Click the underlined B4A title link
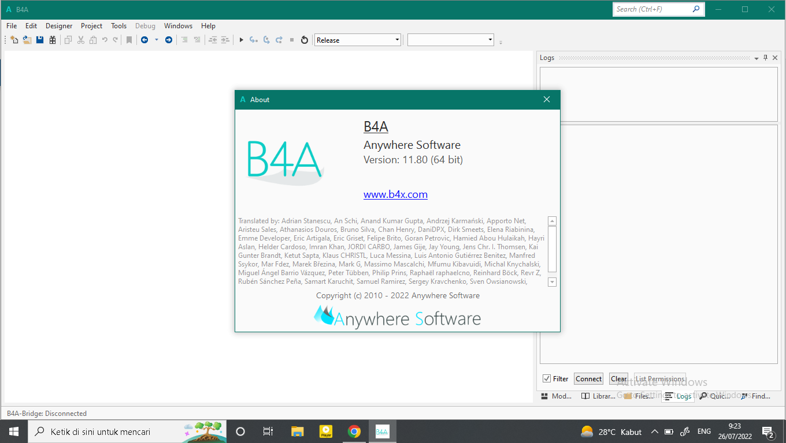 point(376,127)
